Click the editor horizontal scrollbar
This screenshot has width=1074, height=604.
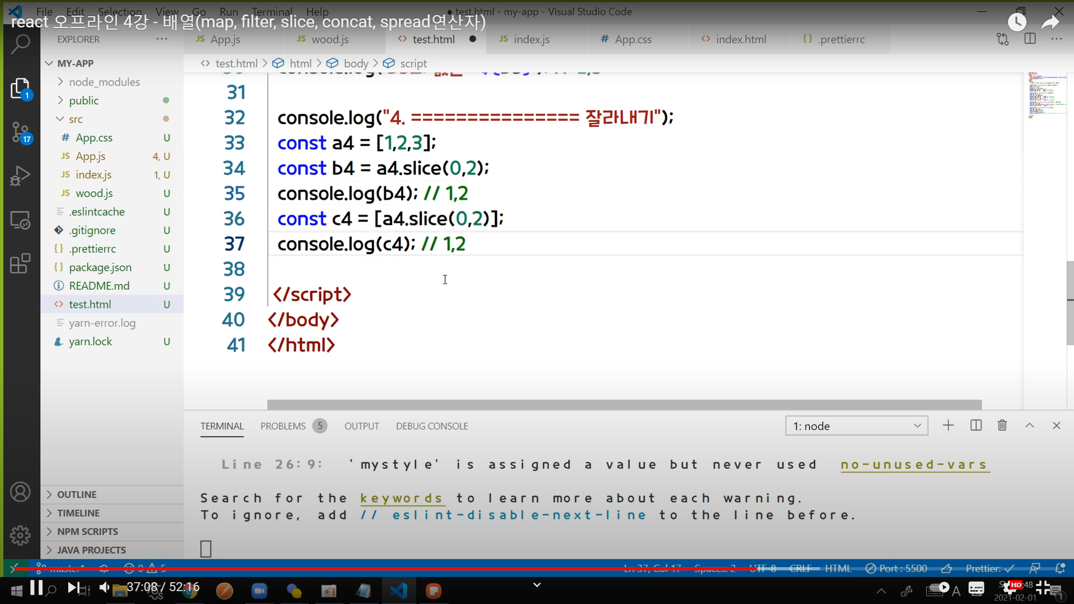point(624,404)
